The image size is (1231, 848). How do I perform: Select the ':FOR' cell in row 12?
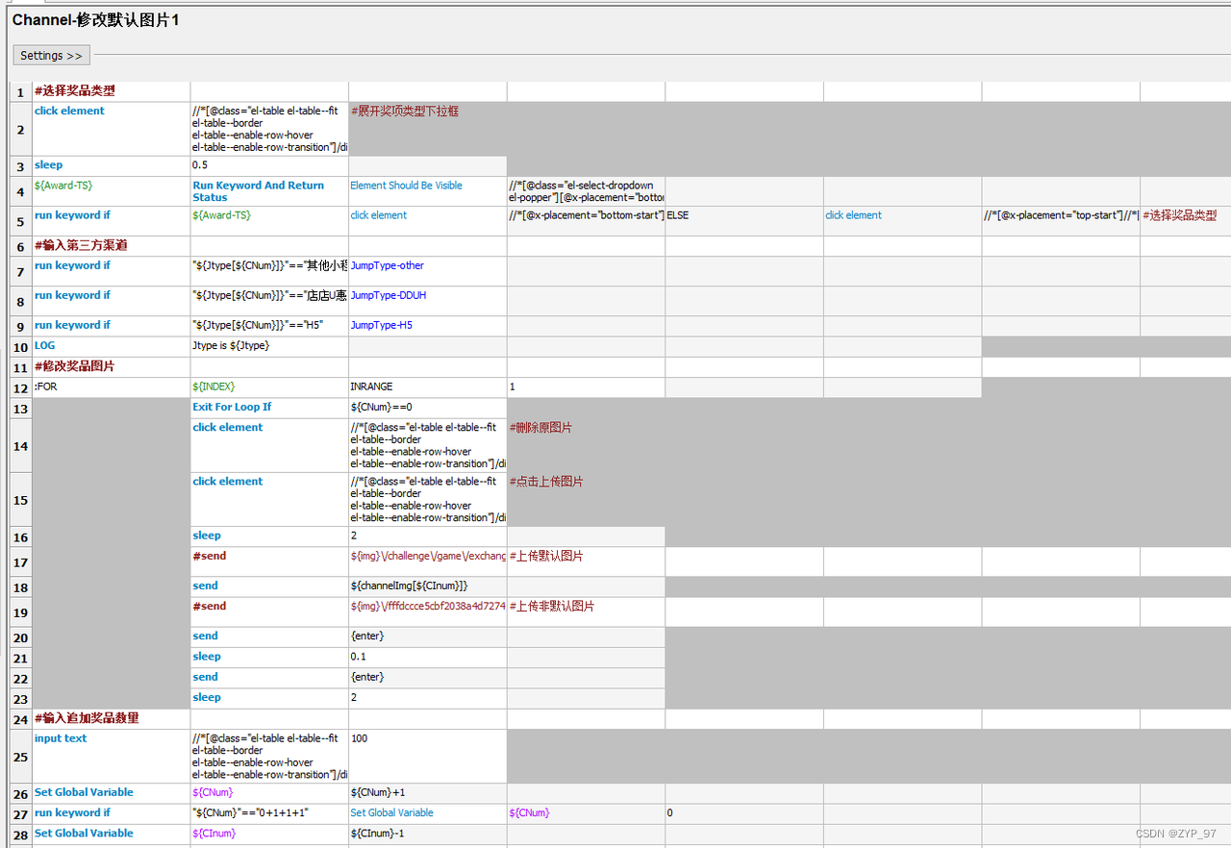pos(112,387)
